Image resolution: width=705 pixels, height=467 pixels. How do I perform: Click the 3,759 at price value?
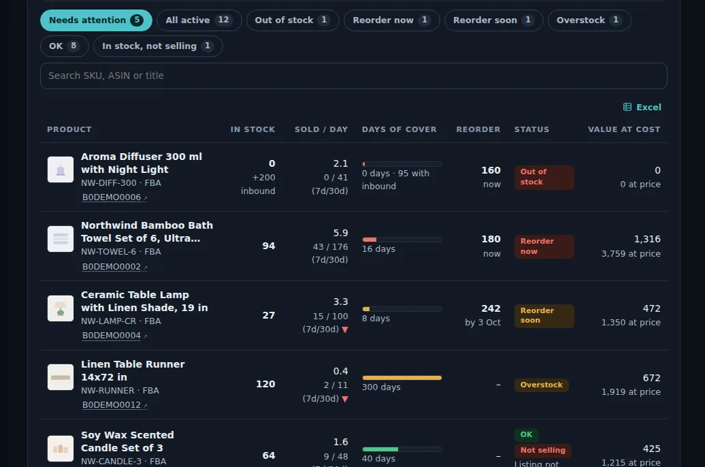pos(631,254)
